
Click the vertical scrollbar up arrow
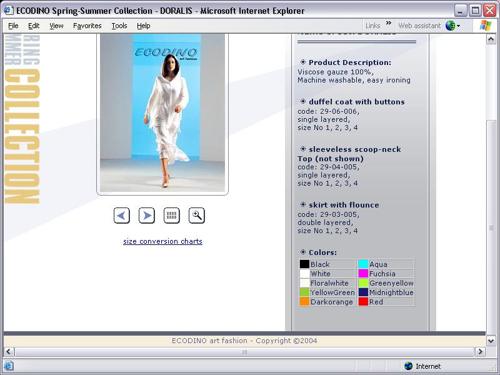click(491, 39)
